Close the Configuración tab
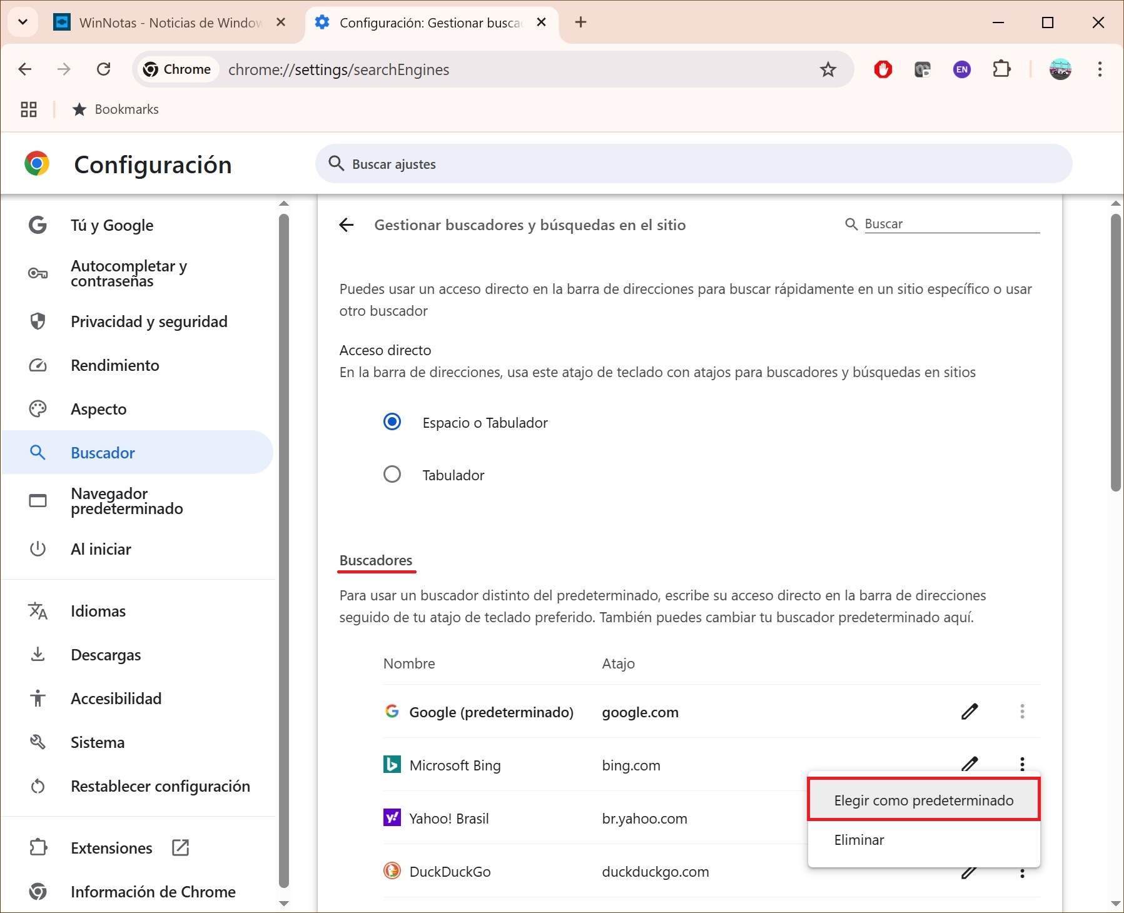 tap(542, 23)
